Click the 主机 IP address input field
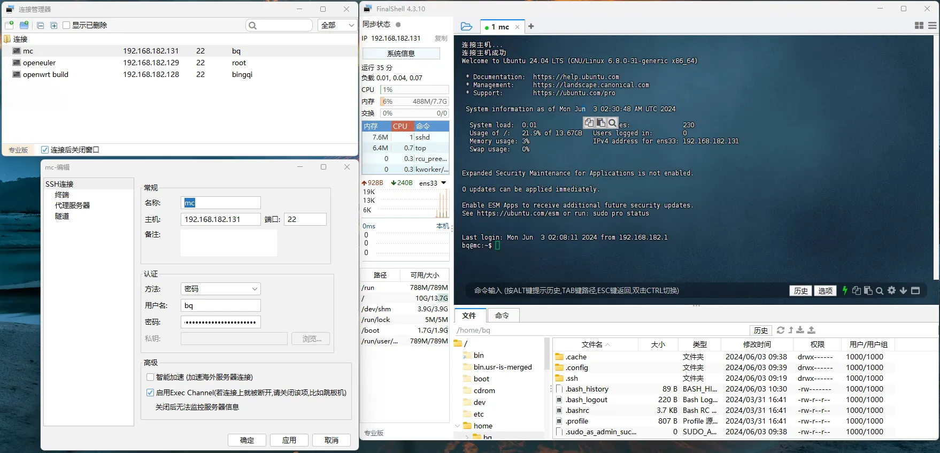Viewport: 940px width, 453px height. point(220,219)
